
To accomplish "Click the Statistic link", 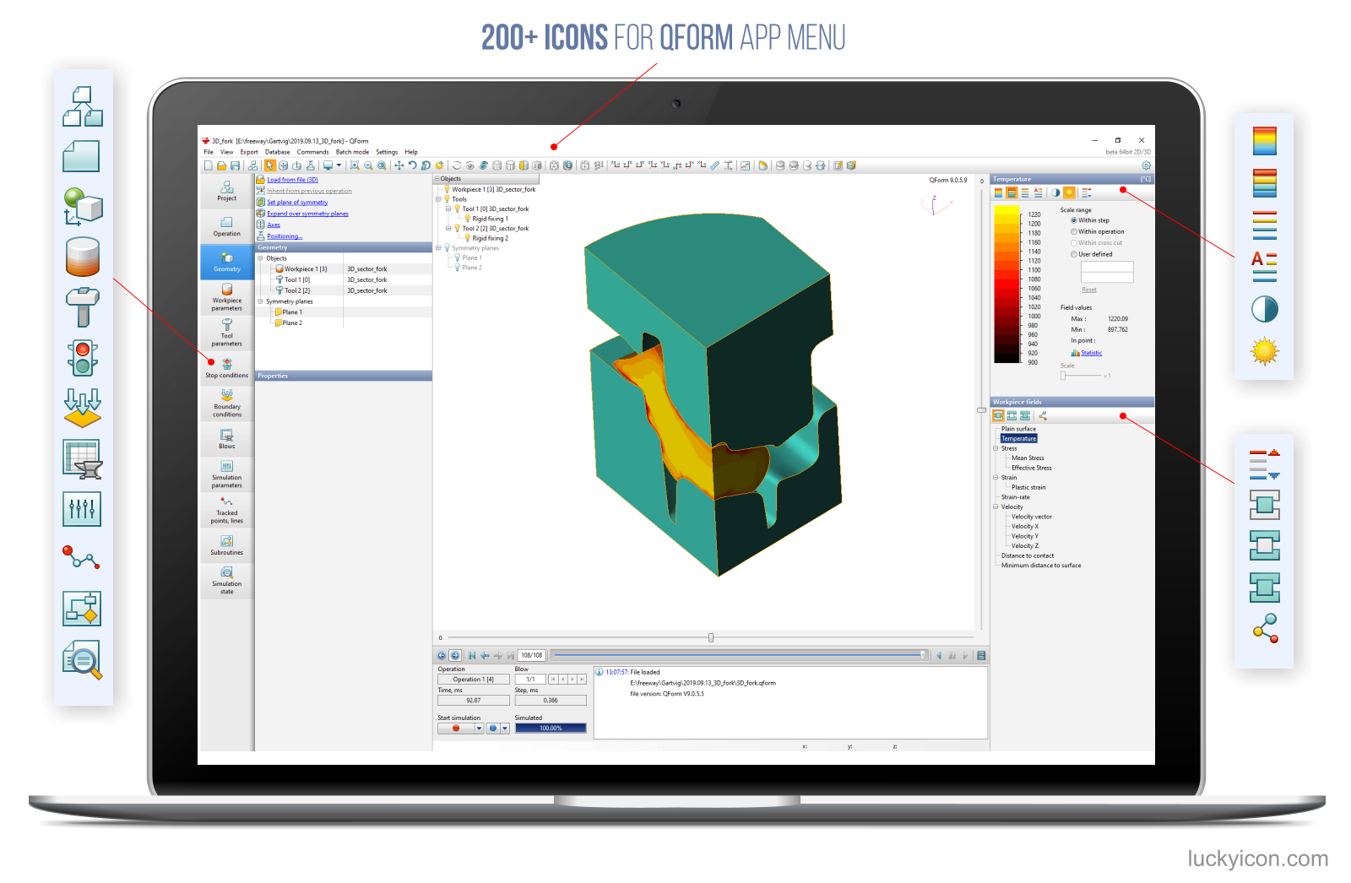I will [1091, 353].
